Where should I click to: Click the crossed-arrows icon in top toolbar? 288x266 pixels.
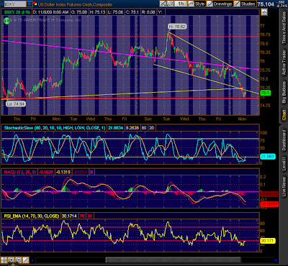[163, 4]
